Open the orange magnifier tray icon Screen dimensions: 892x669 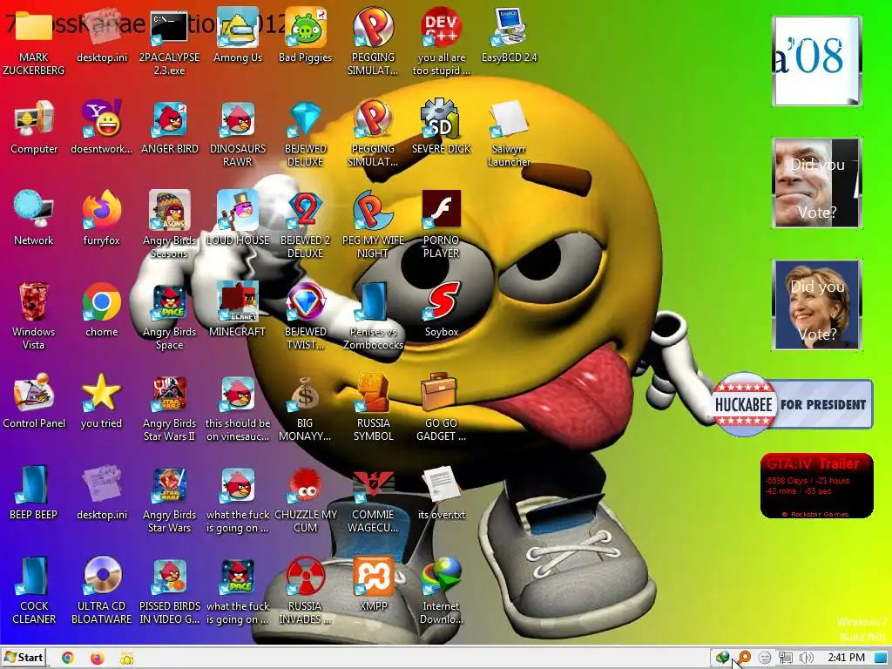744,658
